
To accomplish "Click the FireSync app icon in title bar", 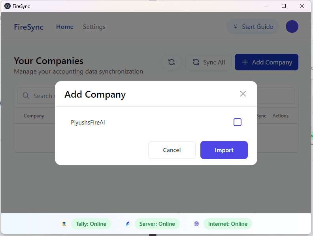I will click(x=7, y=6).
